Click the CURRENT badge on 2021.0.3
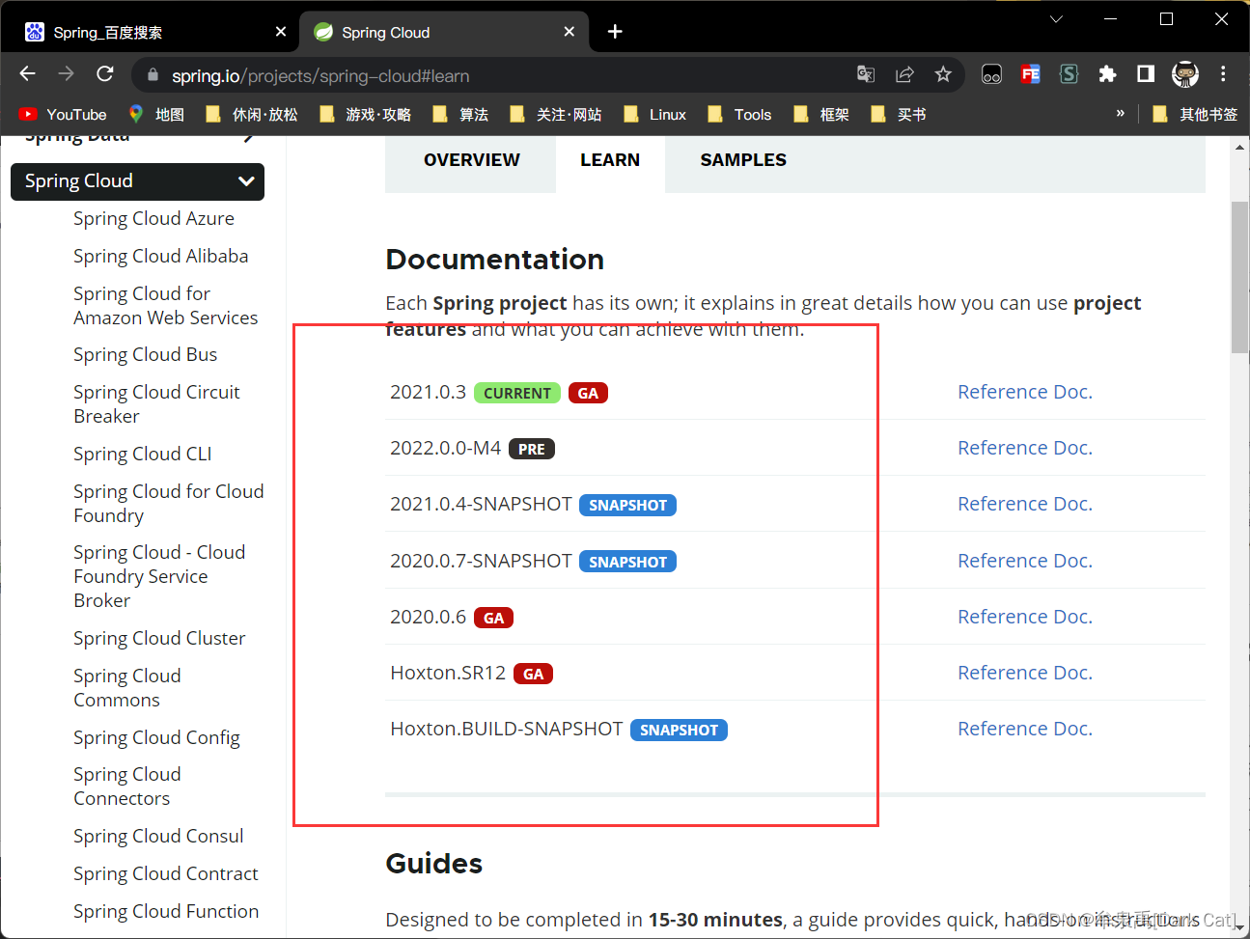Screen dimensions: 1250x939 point(517,393)
